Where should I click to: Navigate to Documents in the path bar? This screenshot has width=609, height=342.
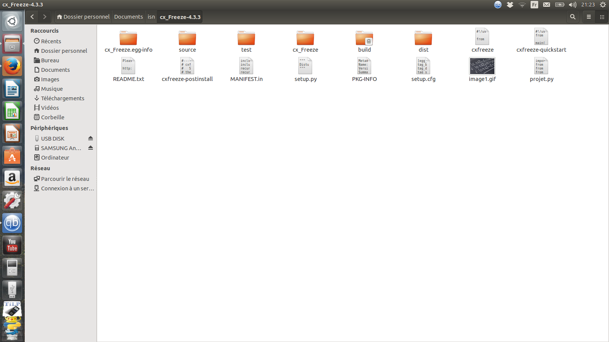click(x=128, y=17)
